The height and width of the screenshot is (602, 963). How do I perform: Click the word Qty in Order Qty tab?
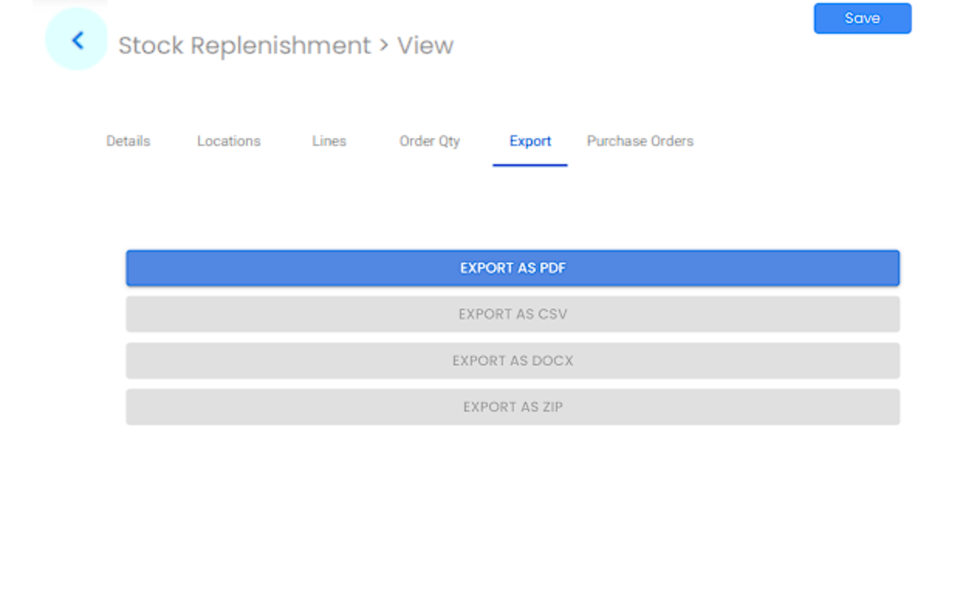pyautogui.click(x=449, y=141)
